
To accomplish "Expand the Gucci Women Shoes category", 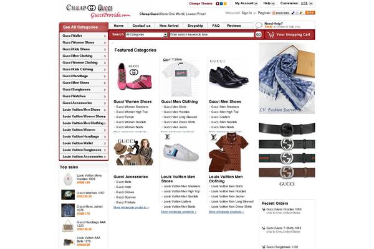I will 84,42.
